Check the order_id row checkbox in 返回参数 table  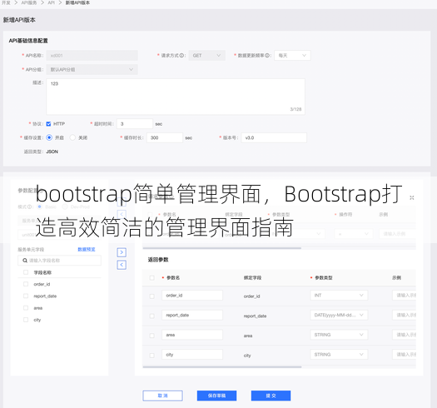151,296
